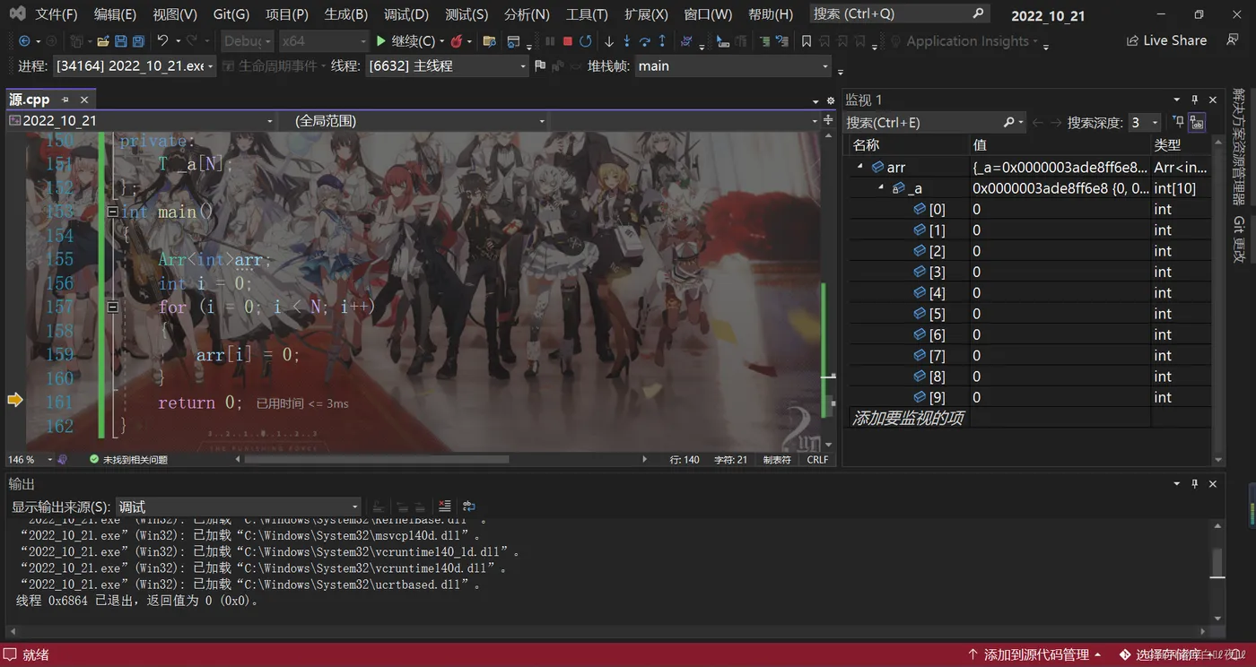Open the output source 调试 dropdown
The width and height of the screenshot is (1256, 667).
coord(355,507)
